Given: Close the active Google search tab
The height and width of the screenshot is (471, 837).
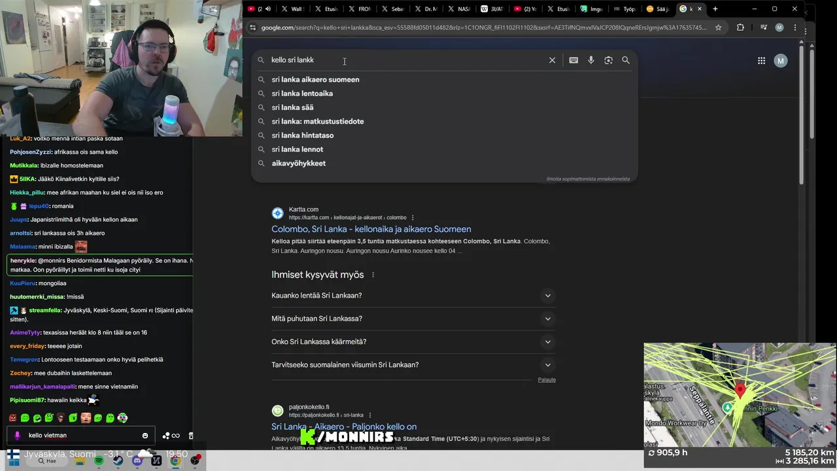Looking at the screenshot, I should [x=700, y=9].
